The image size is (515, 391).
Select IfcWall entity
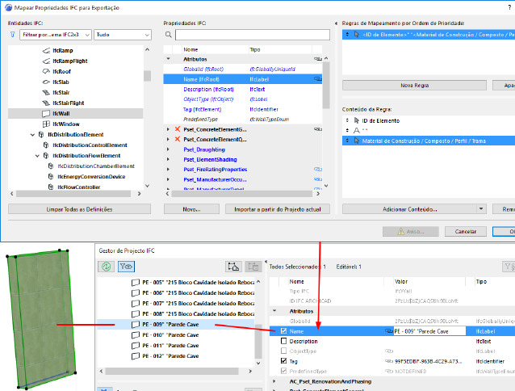[x=76, y=114]
